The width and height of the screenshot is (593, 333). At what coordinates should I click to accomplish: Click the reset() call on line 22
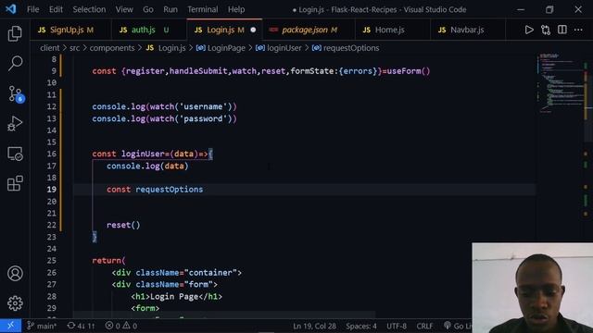tap(123, 225)
